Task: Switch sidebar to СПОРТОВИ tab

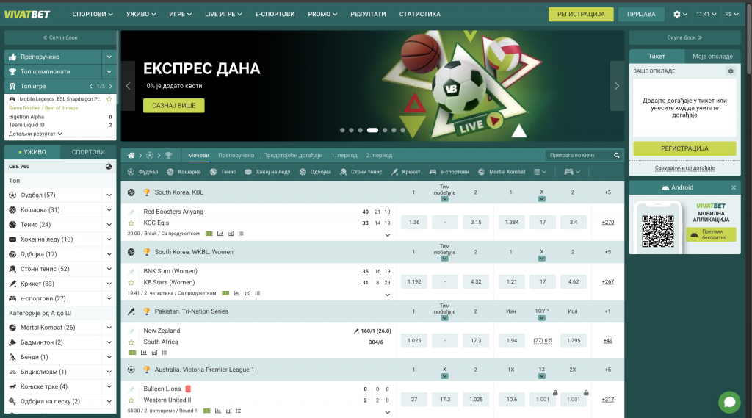Action: (88, 152)
